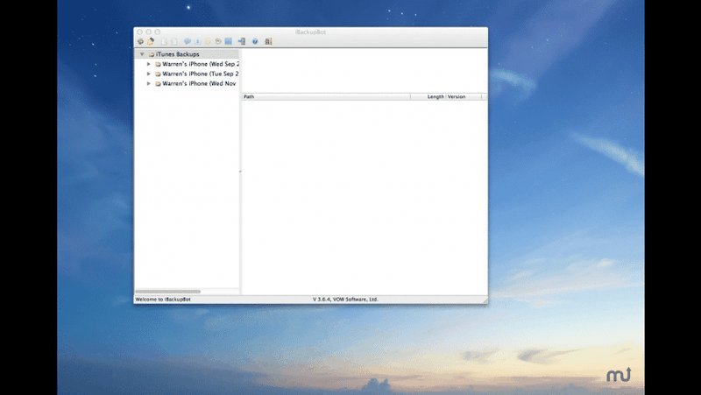The height and width of the screenshot is (395, 701).
Task: Click the gear settings toolbar icon
Action: click(140, 41)
